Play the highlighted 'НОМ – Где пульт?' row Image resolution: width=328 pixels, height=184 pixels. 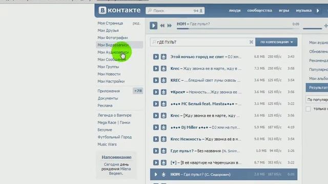(156, 174)
